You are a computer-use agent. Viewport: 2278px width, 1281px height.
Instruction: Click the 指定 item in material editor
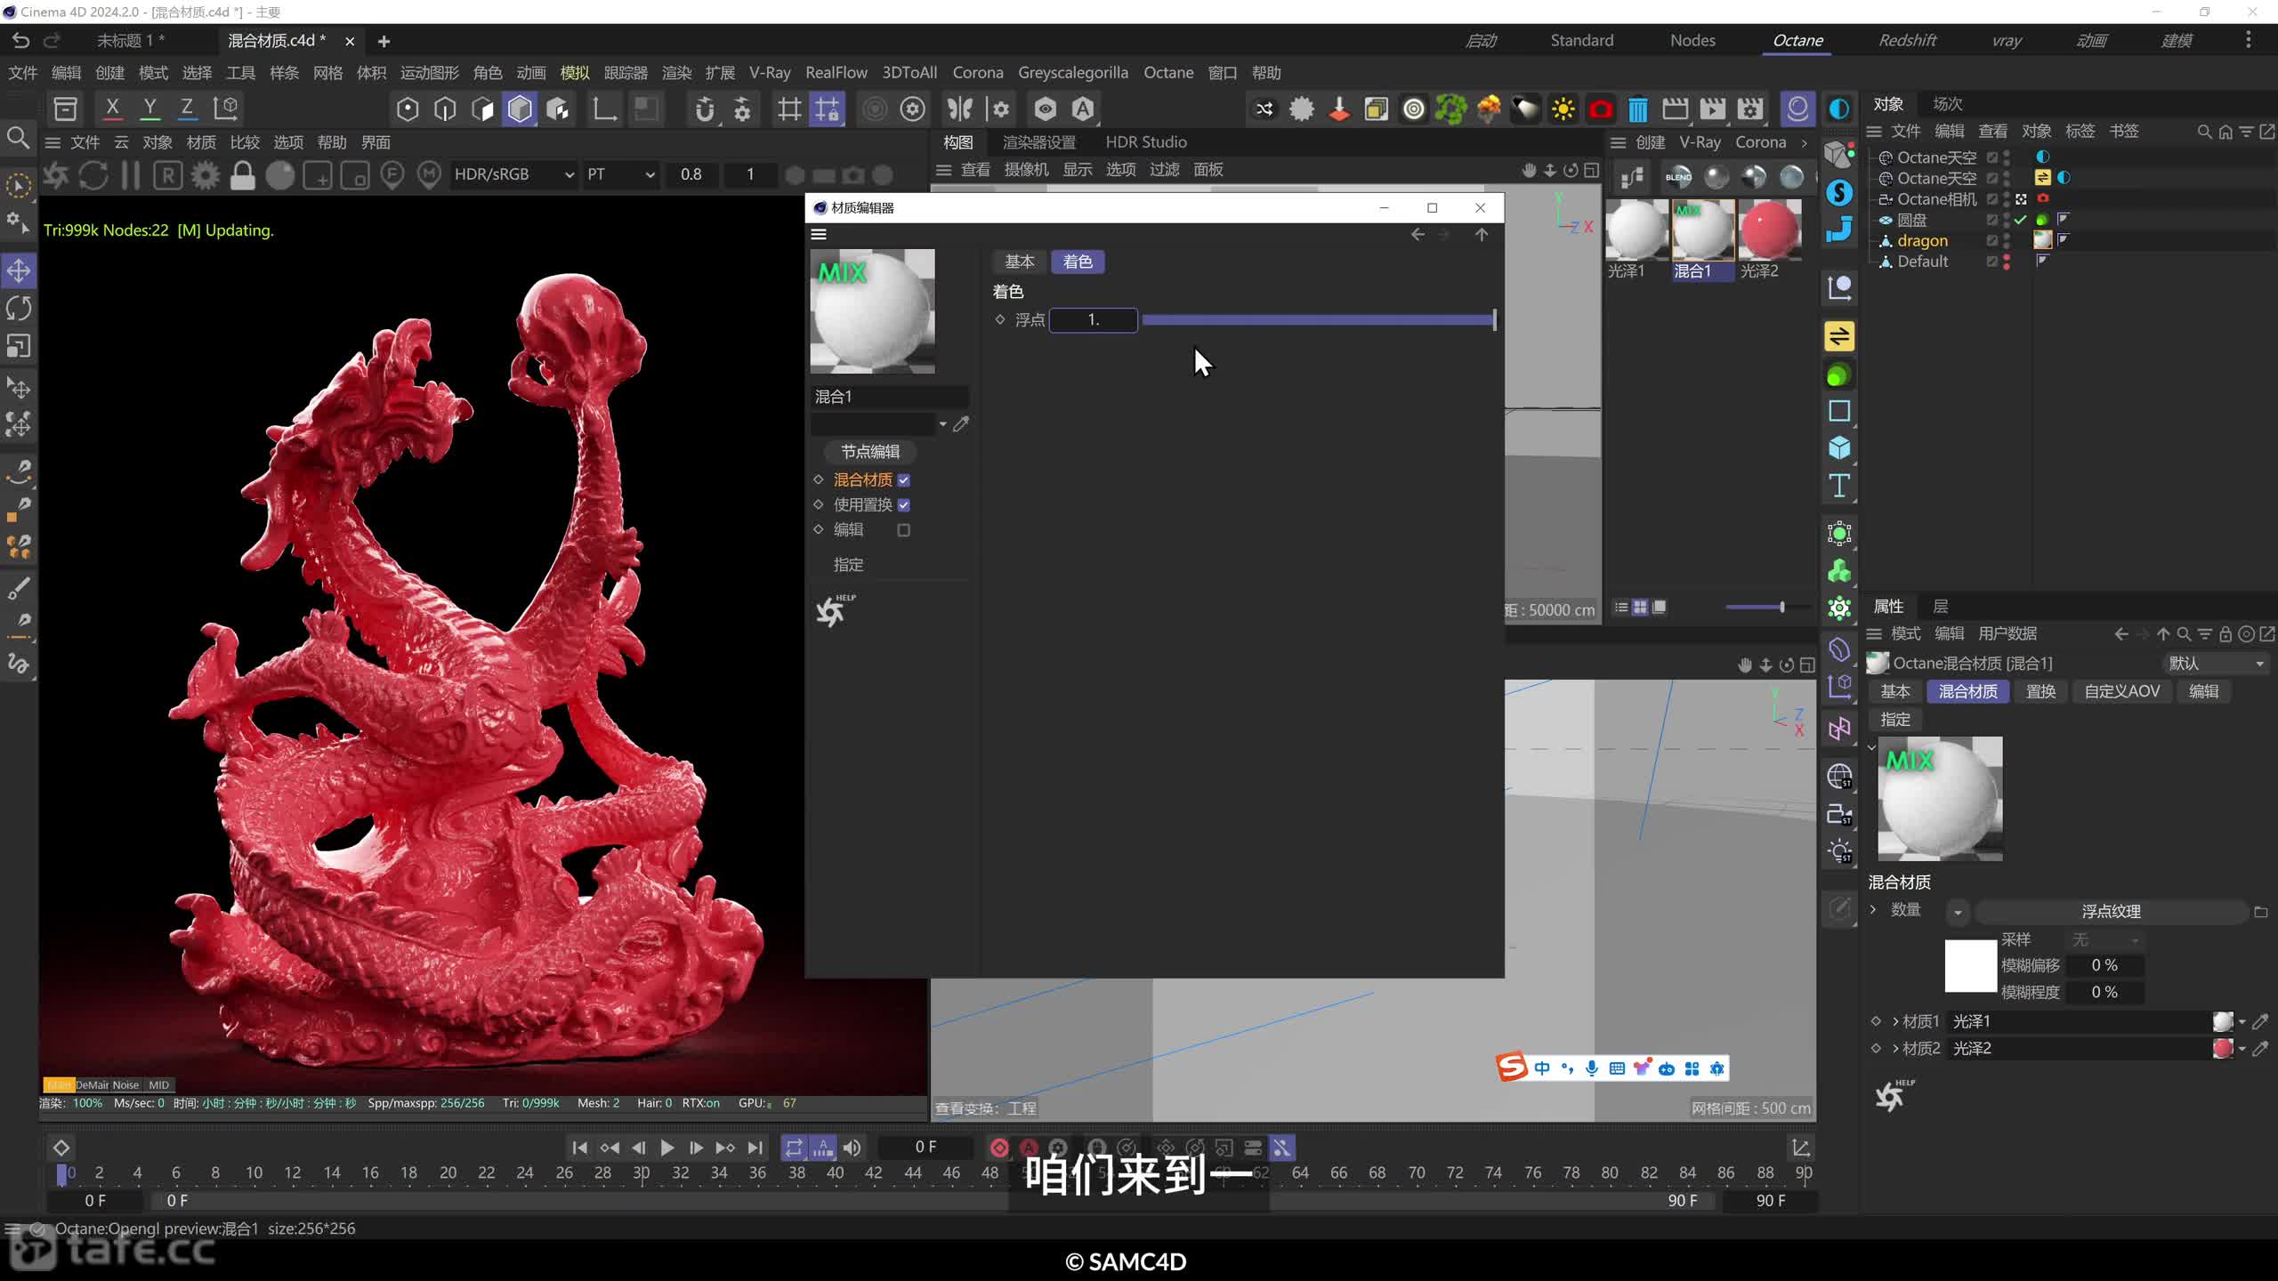coord(848,565)
